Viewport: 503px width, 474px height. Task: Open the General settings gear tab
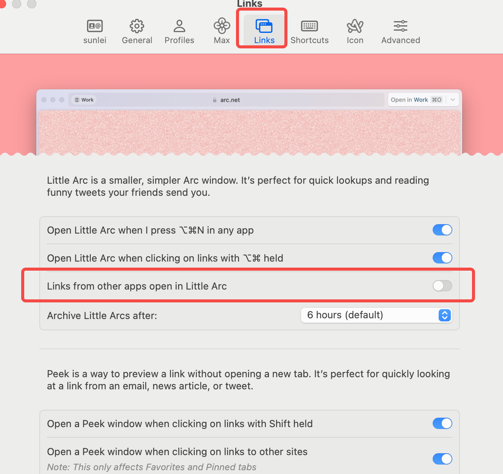coord(137,32)
